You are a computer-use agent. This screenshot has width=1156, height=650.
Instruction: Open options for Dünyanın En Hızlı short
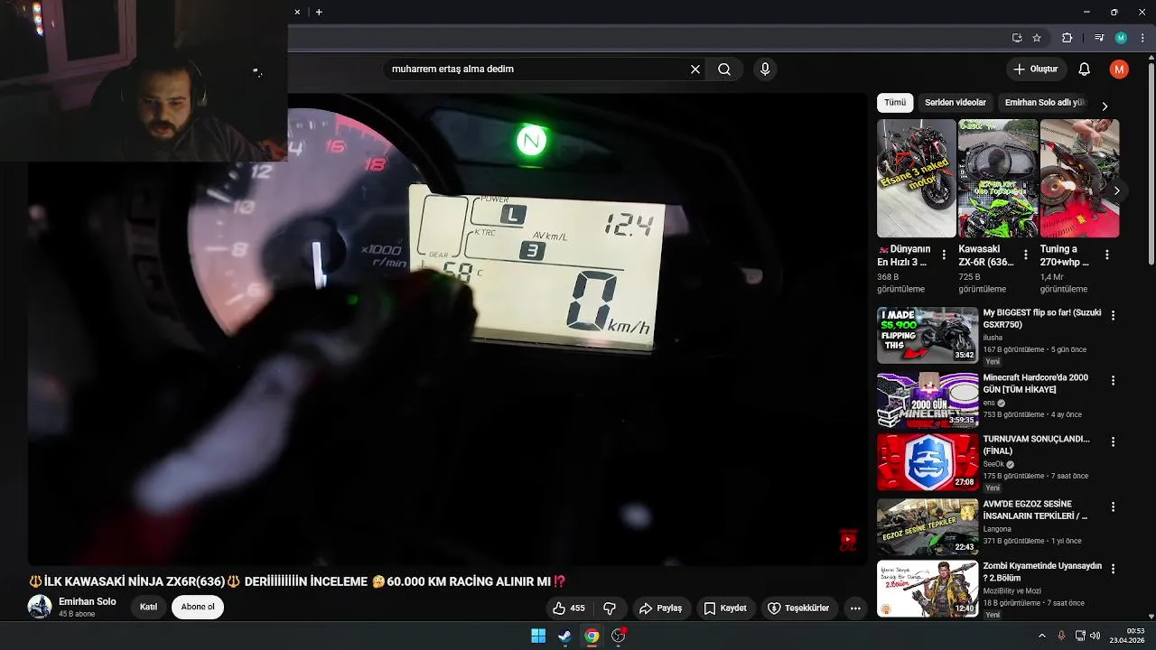click(x=944, y=255)
